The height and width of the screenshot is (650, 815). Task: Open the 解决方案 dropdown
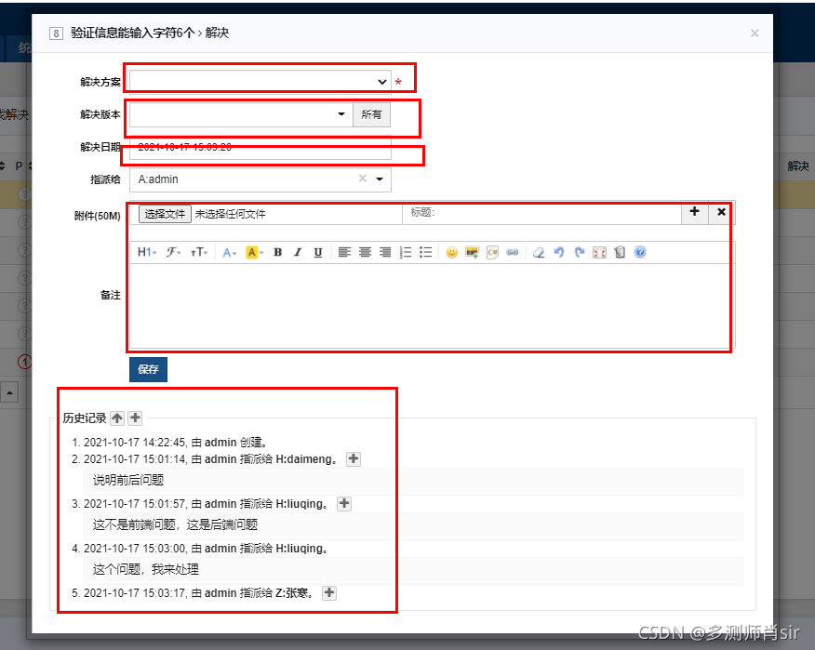coord(260,82)
